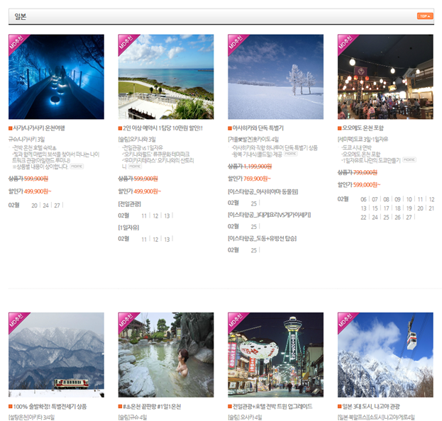
Task: Click the discounted price 599,000원~
Action: (x=367, y=185)
